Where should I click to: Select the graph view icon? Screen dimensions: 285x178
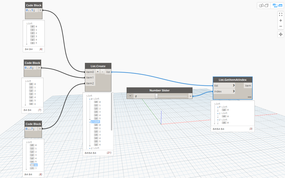pyautogui.click(x=277, y=5)
